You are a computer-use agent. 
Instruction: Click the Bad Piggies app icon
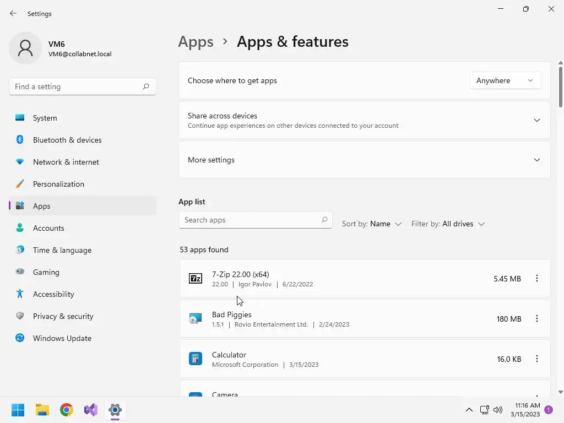point(196,319)
